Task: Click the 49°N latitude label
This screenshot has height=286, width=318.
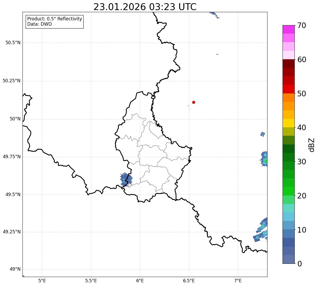Action: pyautogui.click(x=15, y=269)
